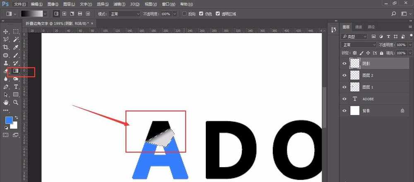This screenshot has height=182, width=414.
Task: Choose diamond gradient style
Action: pos(88,14)
